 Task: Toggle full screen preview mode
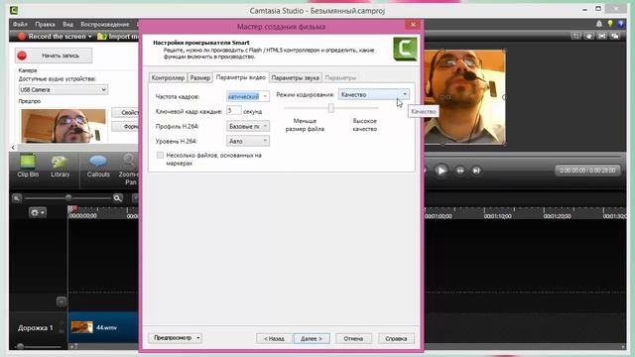(602, 37)
